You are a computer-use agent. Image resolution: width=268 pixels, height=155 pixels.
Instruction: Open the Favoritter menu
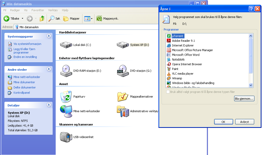click(38, 10)
